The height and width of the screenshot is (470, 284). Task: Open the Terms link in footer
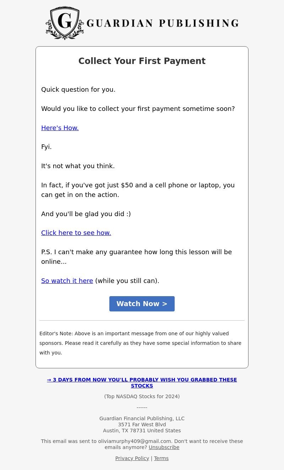pos(161,458)
